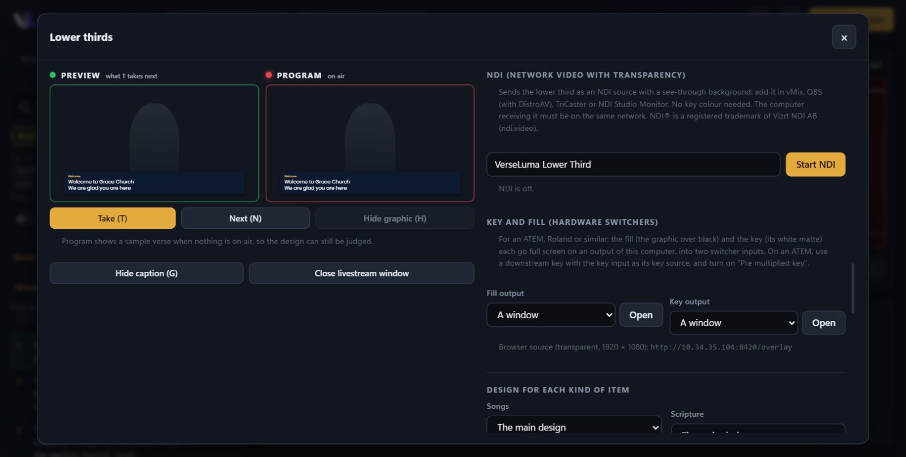Image resolution: width=906 pixels, height=457 pixels.
Task: Click the Take (T) button
Action: pyautogui.click(x=113, y=218)
